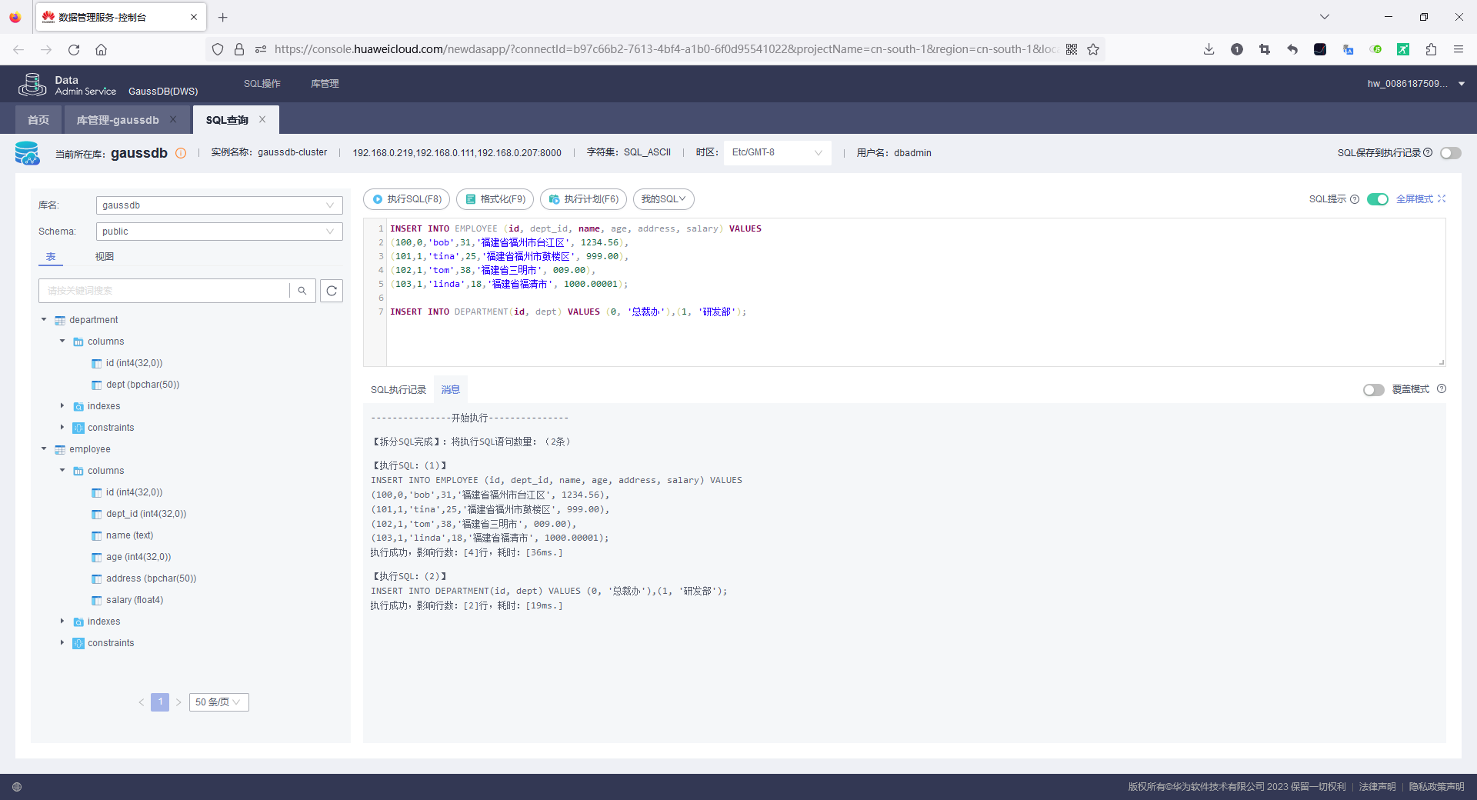Screen dimensions: 1477x800
Task: Click the 格式化(F9) button
Action: click(x=495, y=199)
